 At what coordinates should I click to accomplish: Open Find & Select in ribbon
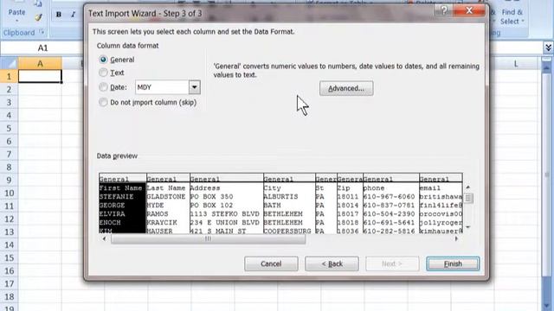tap(512, 16)
